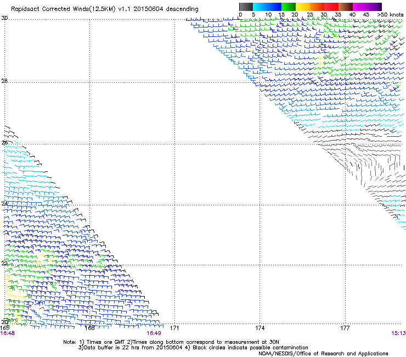Click the green 15-20 knots legend swatch
Viewport: 406px width, 357px height.
pos(289,7)
